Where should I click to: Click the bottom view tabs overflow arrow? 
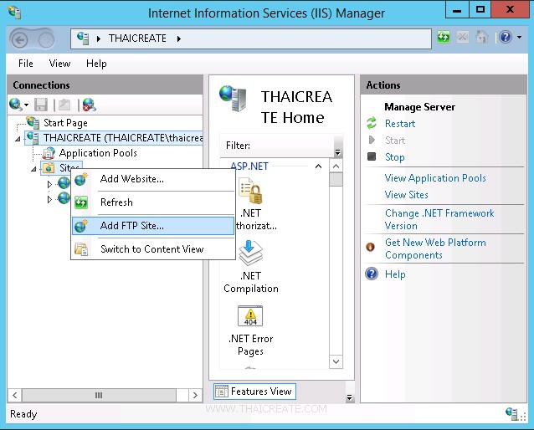tap(349, 397)
